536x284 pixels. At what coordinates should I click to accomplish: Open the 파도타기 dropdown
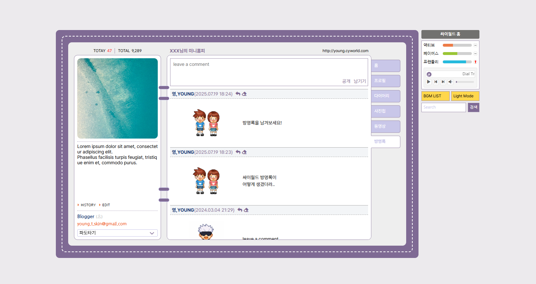pyautogui.click(x=117, y=233)
